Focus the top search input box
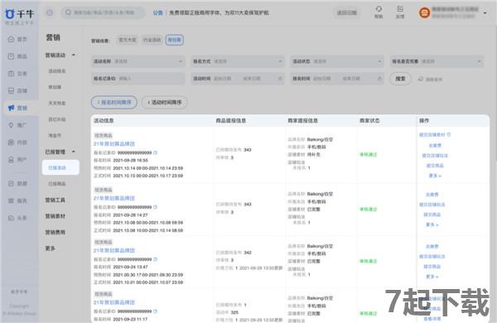 [x=103, y=12]
